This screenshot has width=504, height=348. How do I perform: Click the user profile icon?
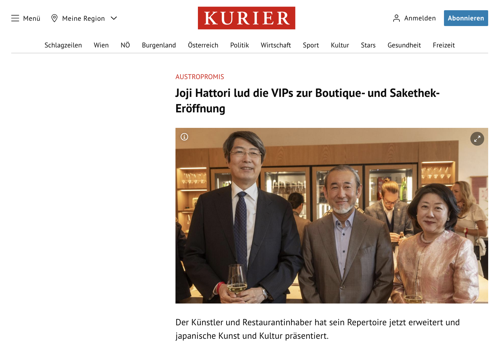[x=396, y=18]
